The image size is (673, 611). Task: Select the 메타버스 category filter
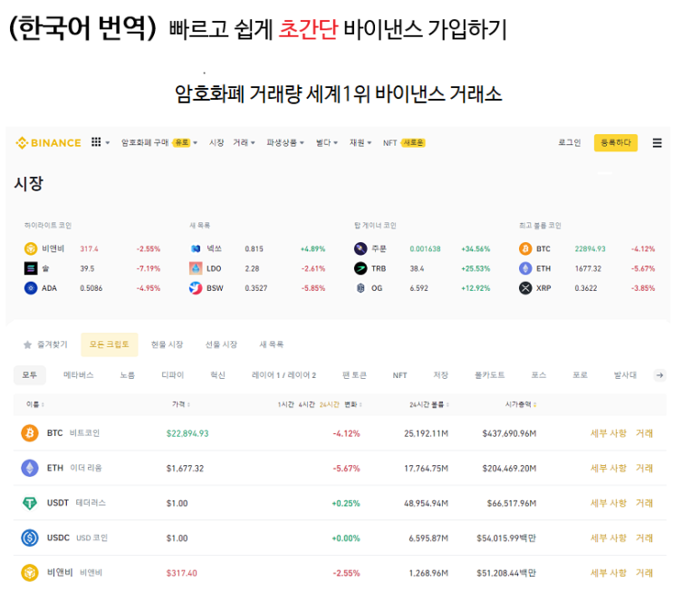(79, 375)
